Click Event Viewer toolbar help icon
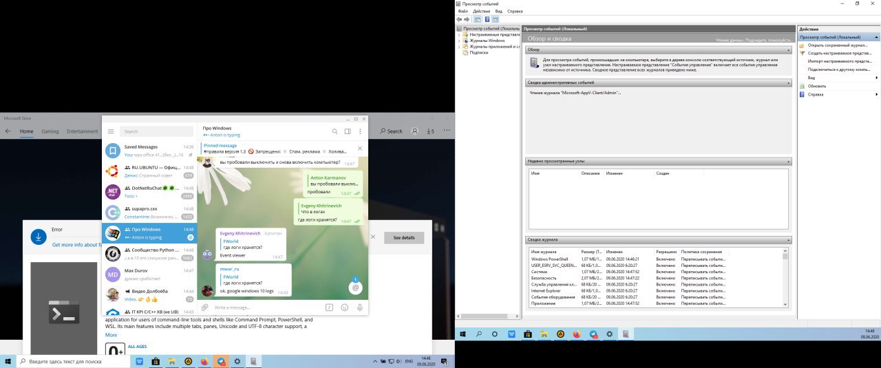This screenshot has height=368, width=881. [x=487, y=20]
